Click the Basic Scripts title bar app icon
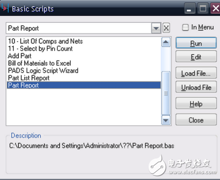This screenshot has width=220, height=180. pyautogui.click(x=5, y=8)
